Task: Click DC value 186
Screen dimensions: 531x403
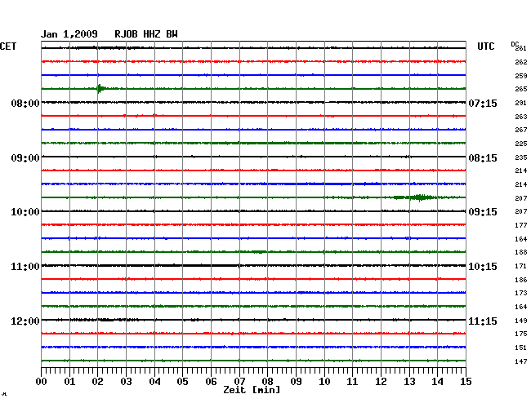Action: pos(521,280)
